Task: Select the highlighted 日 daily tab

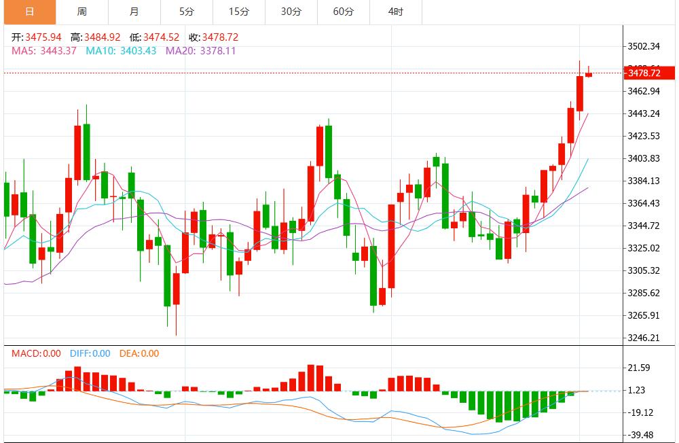Action: point(29,12)
